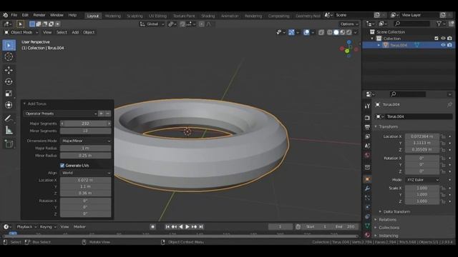The height and width of the screenshot is (257, 458).
Task: Expand Torus.004 in the outliner
Action: coord(379,45)
